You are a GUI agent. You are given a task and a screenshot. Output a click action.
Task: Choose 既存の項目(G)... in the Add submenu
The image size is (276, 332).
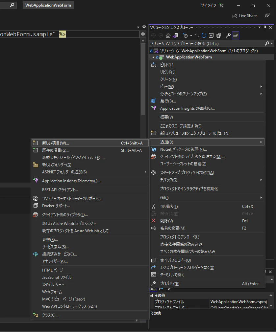tap(90, 150)
